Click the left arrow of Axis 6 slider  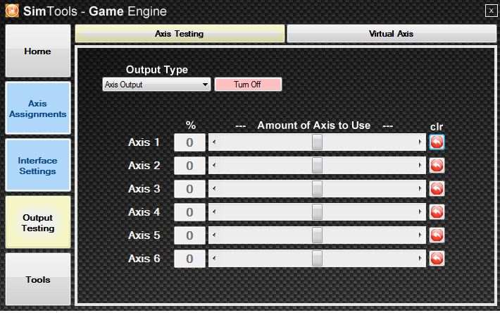(x=214, y=259)
